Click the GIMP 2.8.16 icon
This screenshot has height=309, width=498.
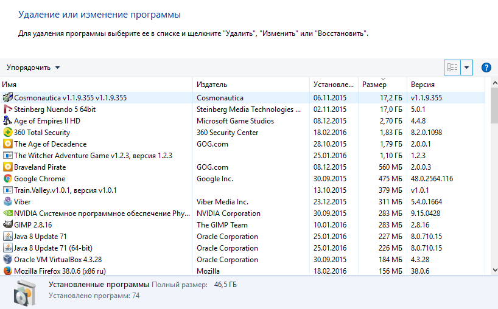coord(8,225)
